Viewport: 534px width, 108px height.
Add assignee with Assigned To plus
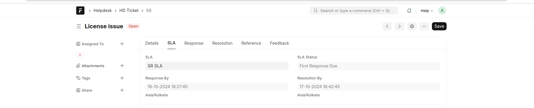pyautogui.click(x=122, y=44)
